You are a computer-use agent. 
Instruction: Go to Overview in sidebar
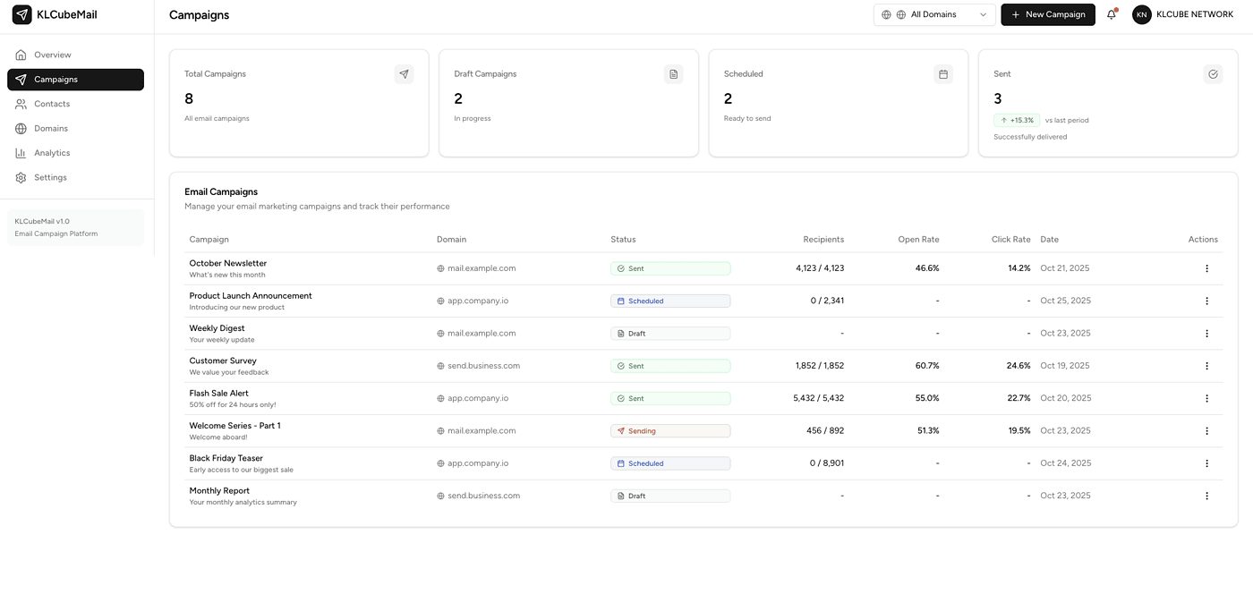[x=52, y=55]
